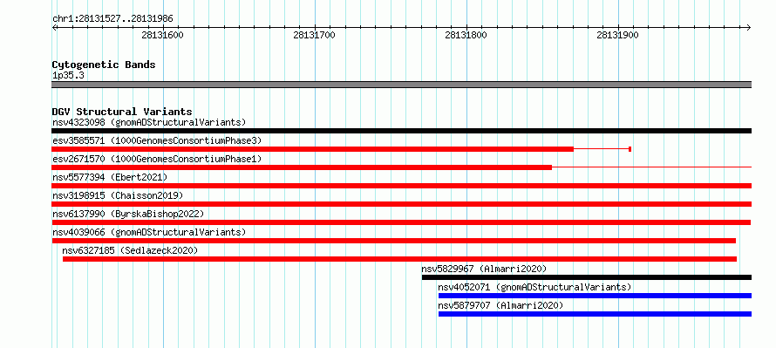Click the 28131800 ruler position label
The image size is (776, 348).
466,35
